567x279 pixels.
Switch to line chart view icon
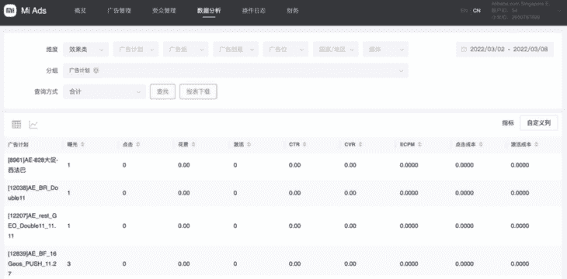[33, 125]
